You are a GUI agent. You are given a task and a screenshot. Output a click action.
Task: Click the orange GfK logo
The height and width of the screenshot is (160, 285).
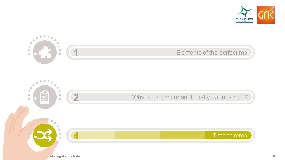click(x=265, y=15)
